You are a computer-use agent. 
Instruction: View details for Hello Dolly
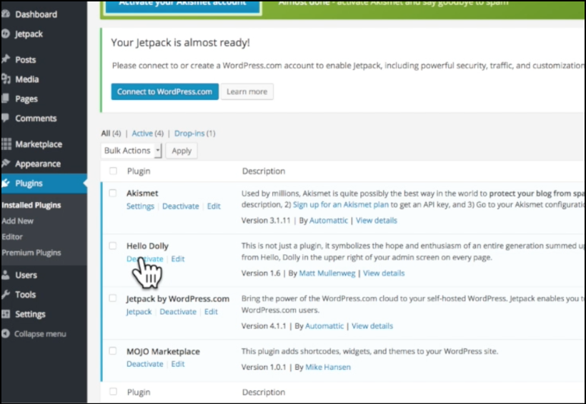click(x=384, y=273)
